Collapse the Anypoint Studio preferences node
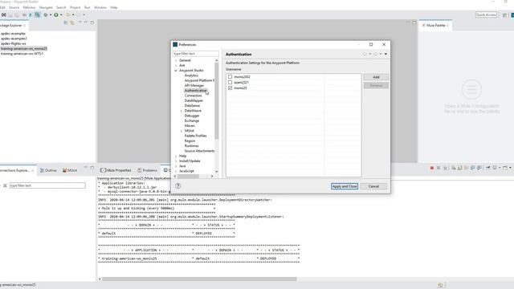This screenshot has height=289, width=514. [176, 71]
